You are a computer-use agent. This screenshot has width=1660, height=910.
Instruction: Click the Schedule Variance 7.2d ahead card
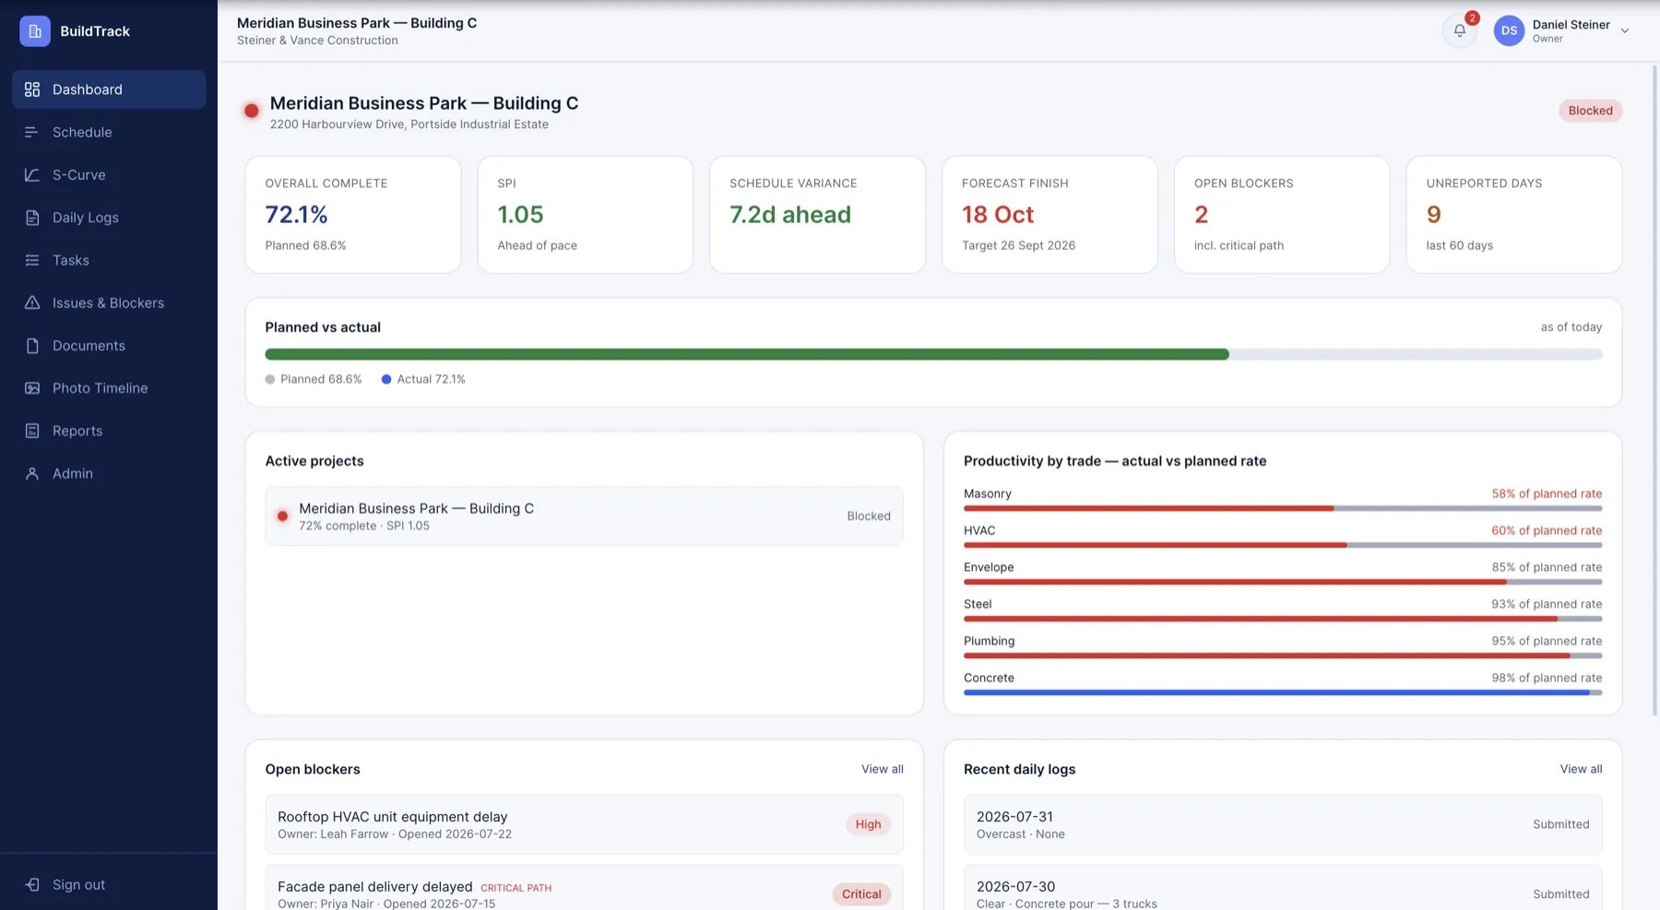point(818,215)
